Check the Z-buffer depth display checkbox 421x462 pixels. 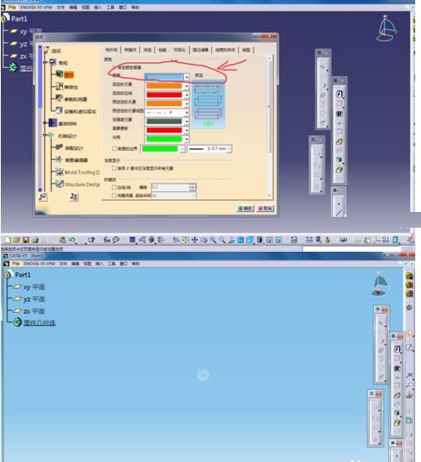tap(114, 168)
